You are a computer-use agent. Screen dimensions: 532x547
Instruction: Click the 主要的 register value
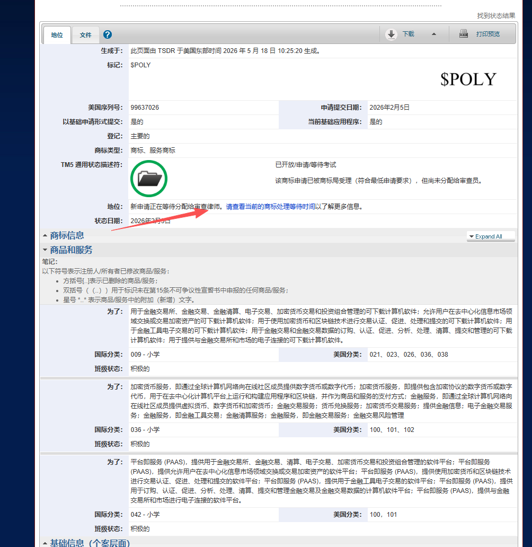[x=140, y=136]
